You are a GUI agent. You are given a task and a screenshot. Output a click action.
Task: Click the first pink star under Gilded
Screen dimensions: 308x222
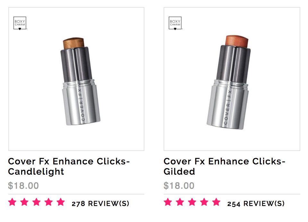[x=168, y=202]
